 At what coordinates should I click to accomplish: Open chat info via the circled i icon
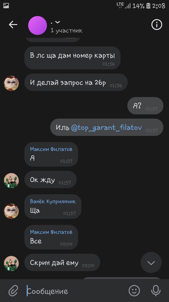click(x=157, y=25)
